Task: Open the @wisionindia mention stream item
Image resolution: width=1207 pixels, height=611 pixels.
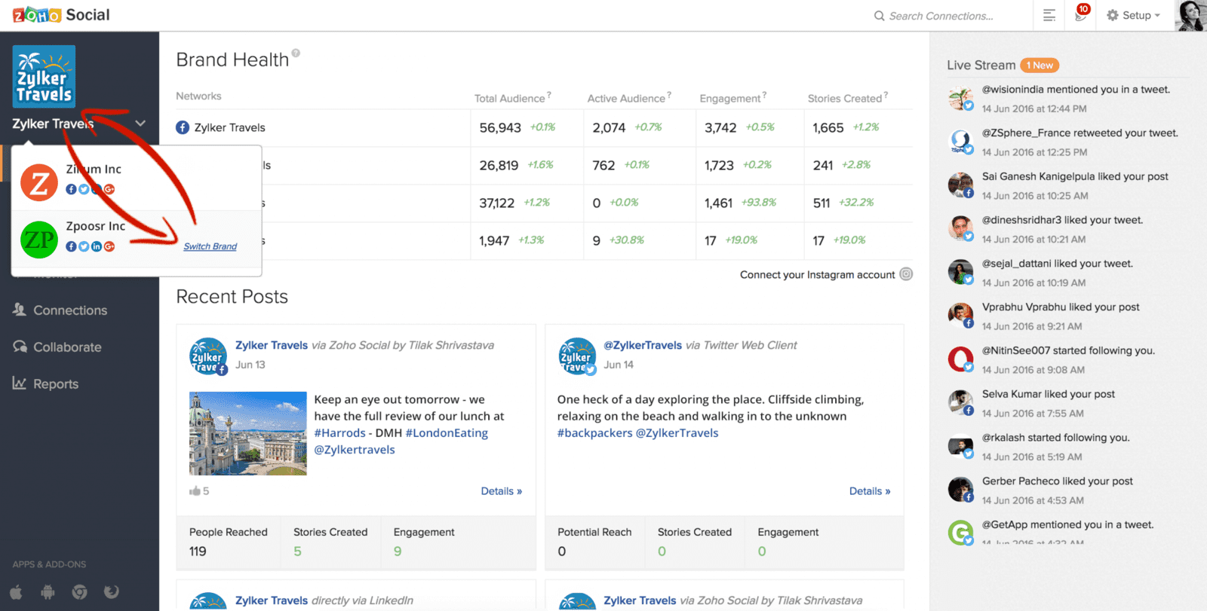Action: point(1067,99)
